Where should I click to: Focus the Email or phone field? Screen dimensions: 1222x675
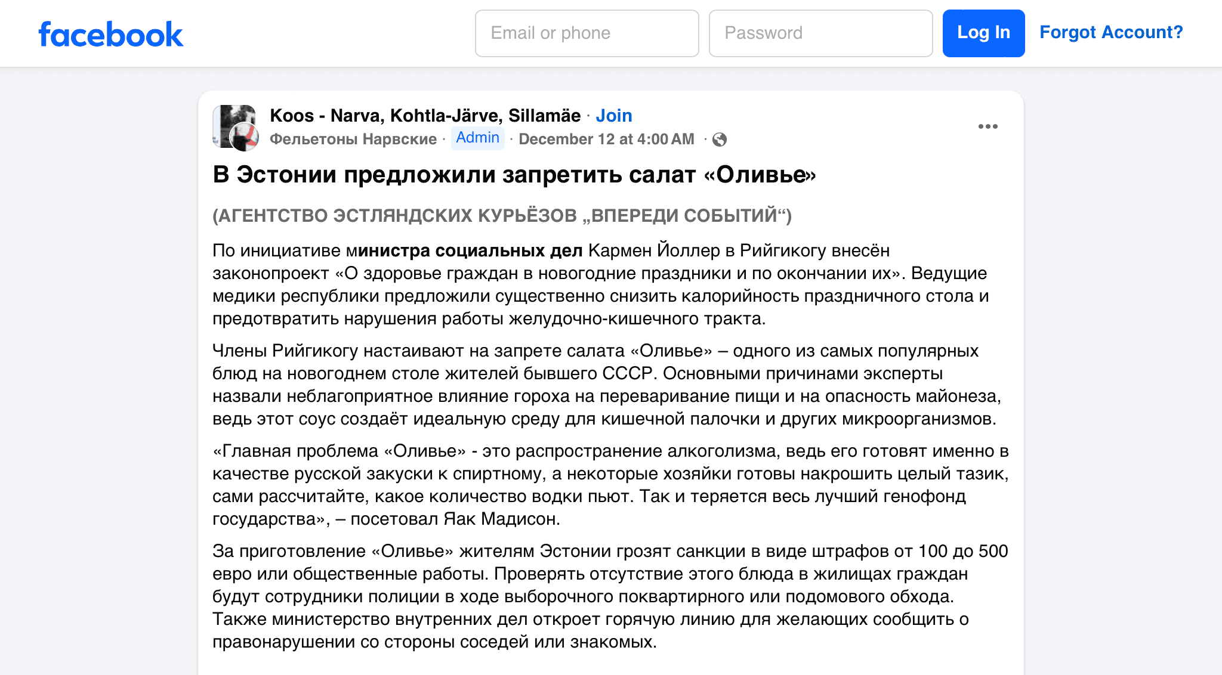click(x=587, y=33)
